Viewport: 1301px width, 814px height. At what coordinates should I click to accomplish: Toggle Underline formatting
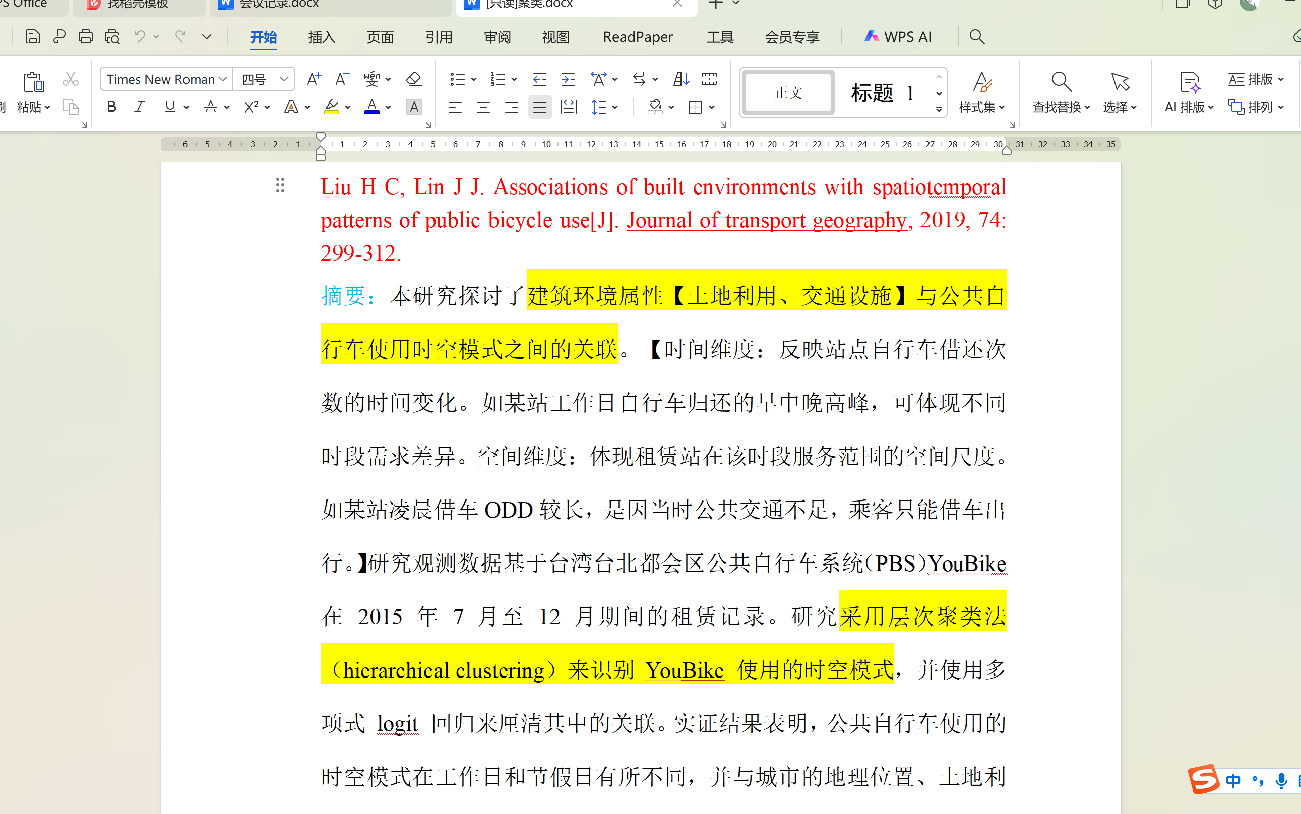pos(170,106)
